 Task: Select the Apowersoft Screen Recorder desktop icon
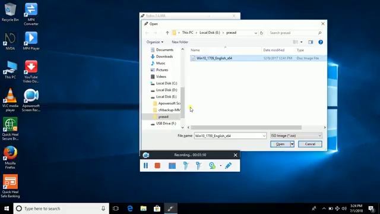tap(31, 100)
